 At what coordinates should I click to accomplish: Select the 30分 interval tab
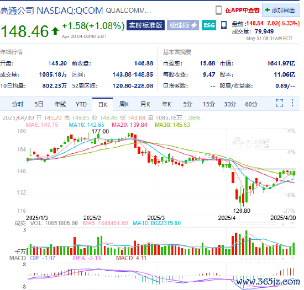pyautogui.click(x=230, y=104)
